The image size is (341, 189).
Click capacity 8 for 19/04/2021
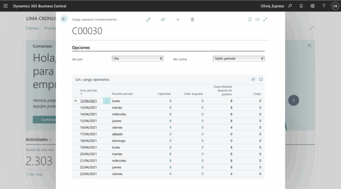click(170, 147)
